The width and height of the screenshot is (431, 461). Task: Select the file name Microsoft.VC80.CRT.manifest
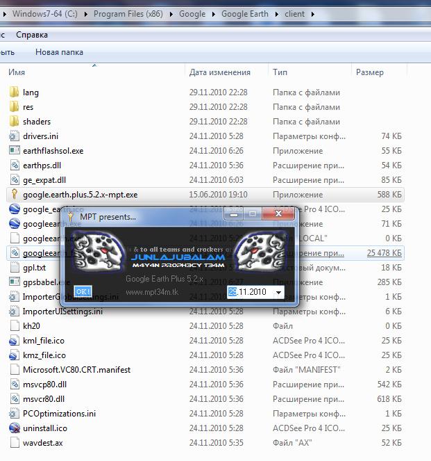tap(76, 369)
